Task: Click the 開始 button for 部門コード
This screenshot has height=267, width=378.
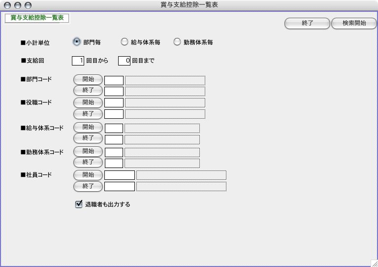Action: [88, 79]
